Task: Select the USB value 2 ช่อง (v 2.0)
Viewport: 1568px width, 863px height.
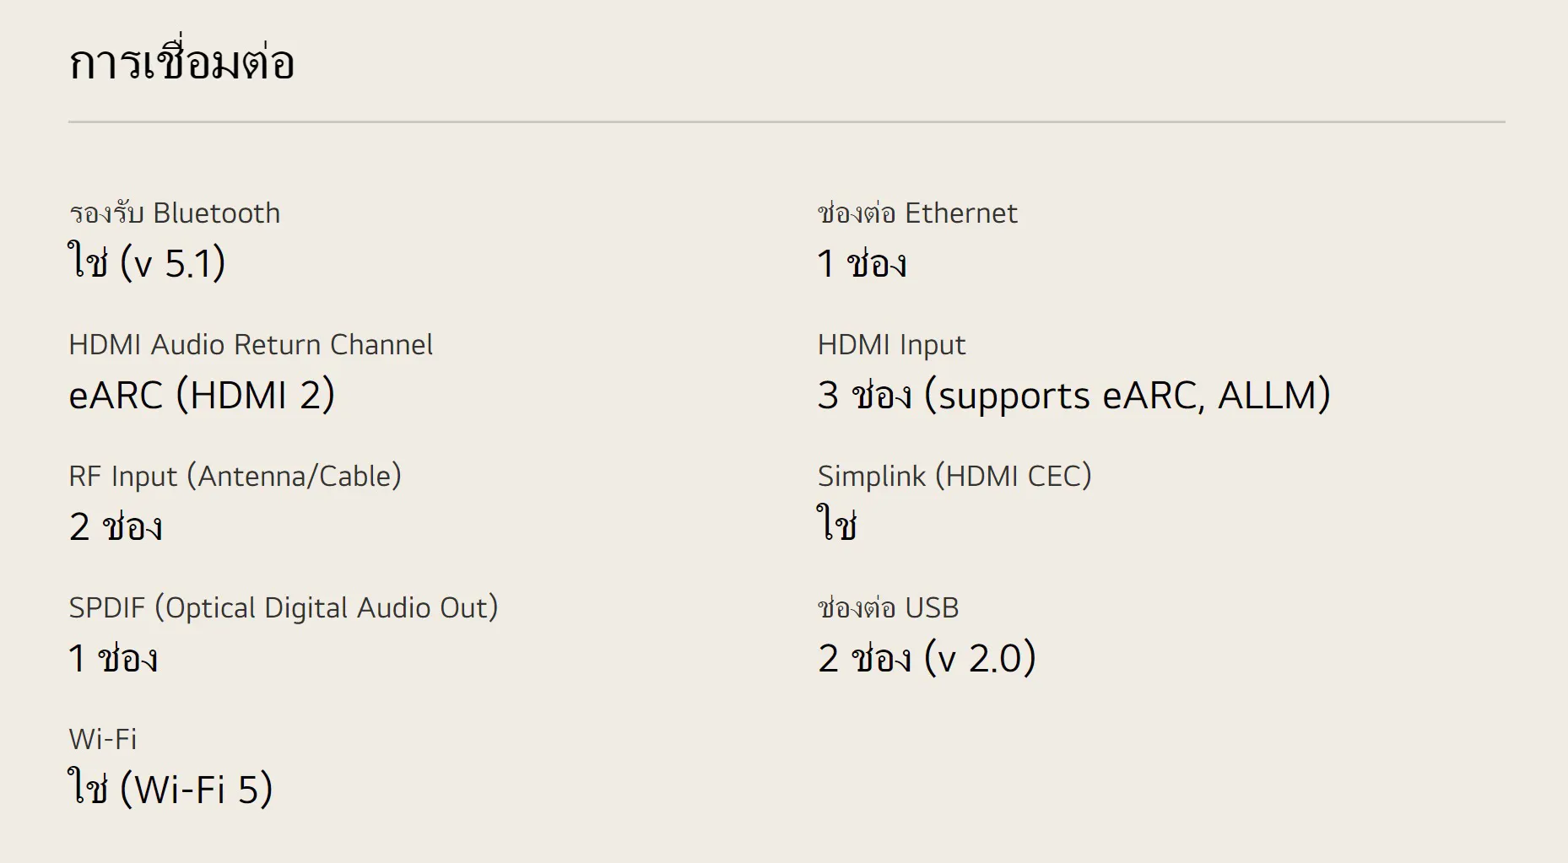Action: [x=927, y=658]
